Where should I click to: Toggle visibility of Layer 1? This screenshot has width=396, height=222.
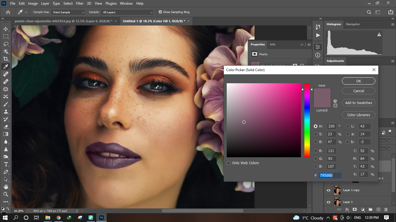point(328,202)
